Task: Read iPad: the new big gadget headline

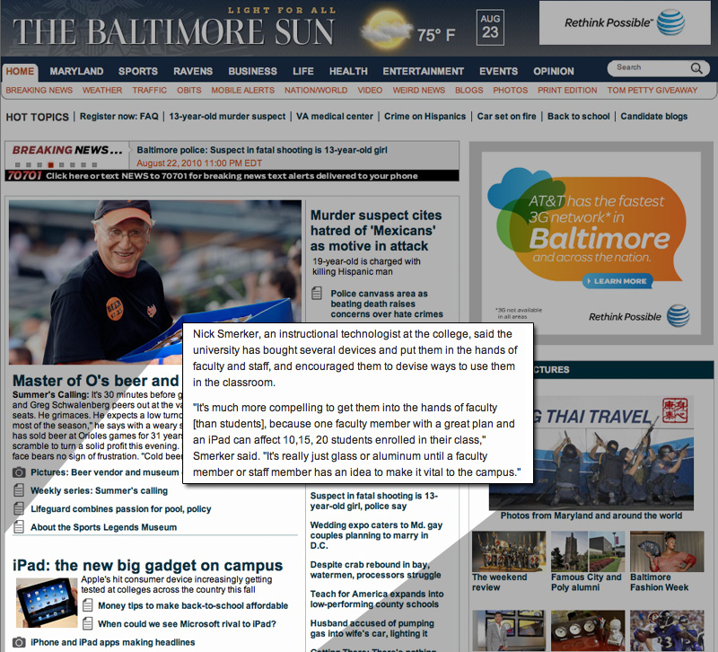Action: point(148,566)
